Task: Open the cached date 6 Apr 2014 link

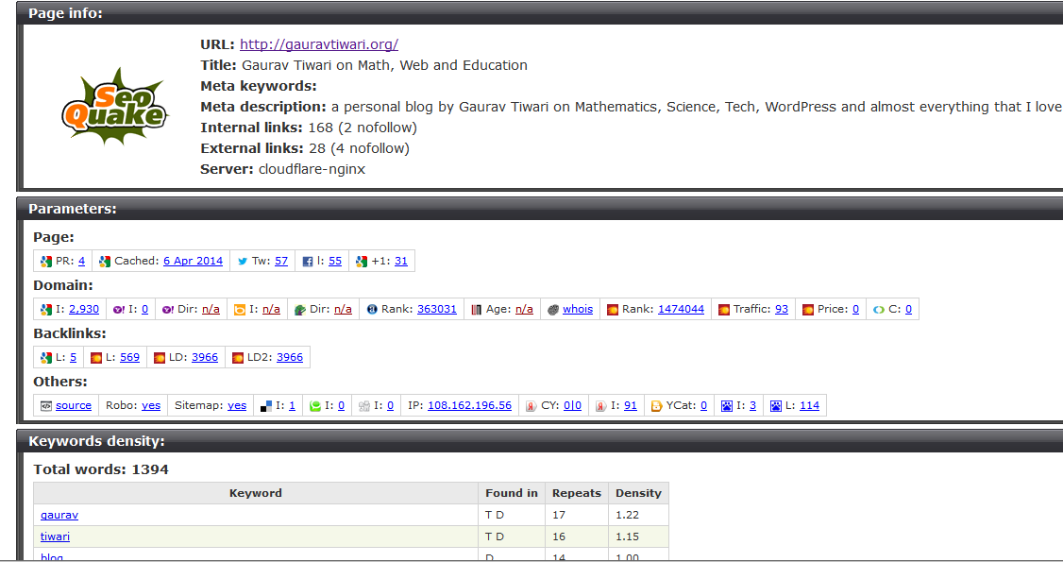Action: [192, 261]
